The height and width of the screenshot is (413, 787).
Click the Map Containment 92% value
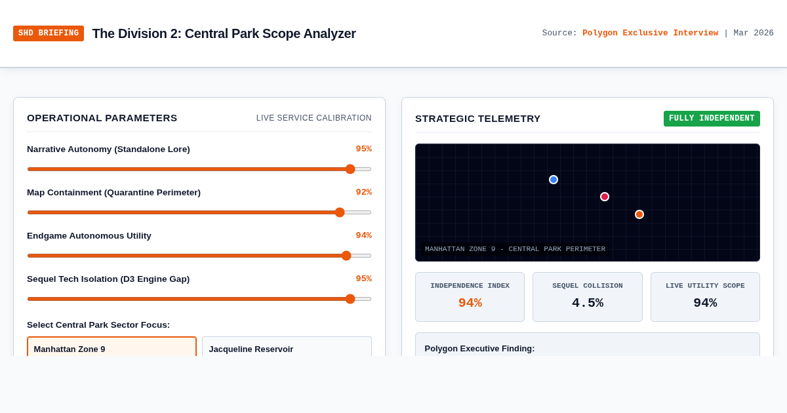point(363,192)
